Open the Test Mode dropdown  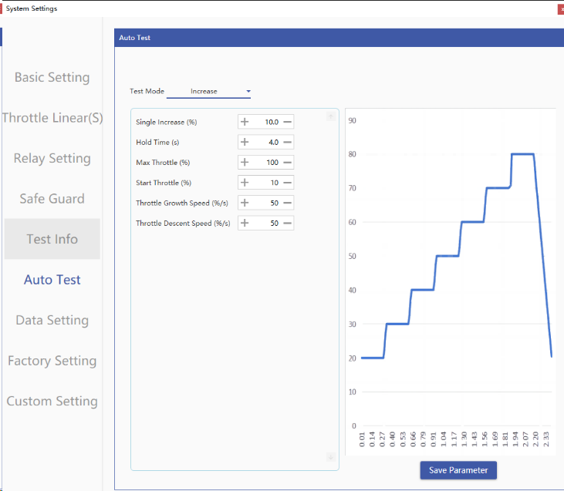click(209, 92)
